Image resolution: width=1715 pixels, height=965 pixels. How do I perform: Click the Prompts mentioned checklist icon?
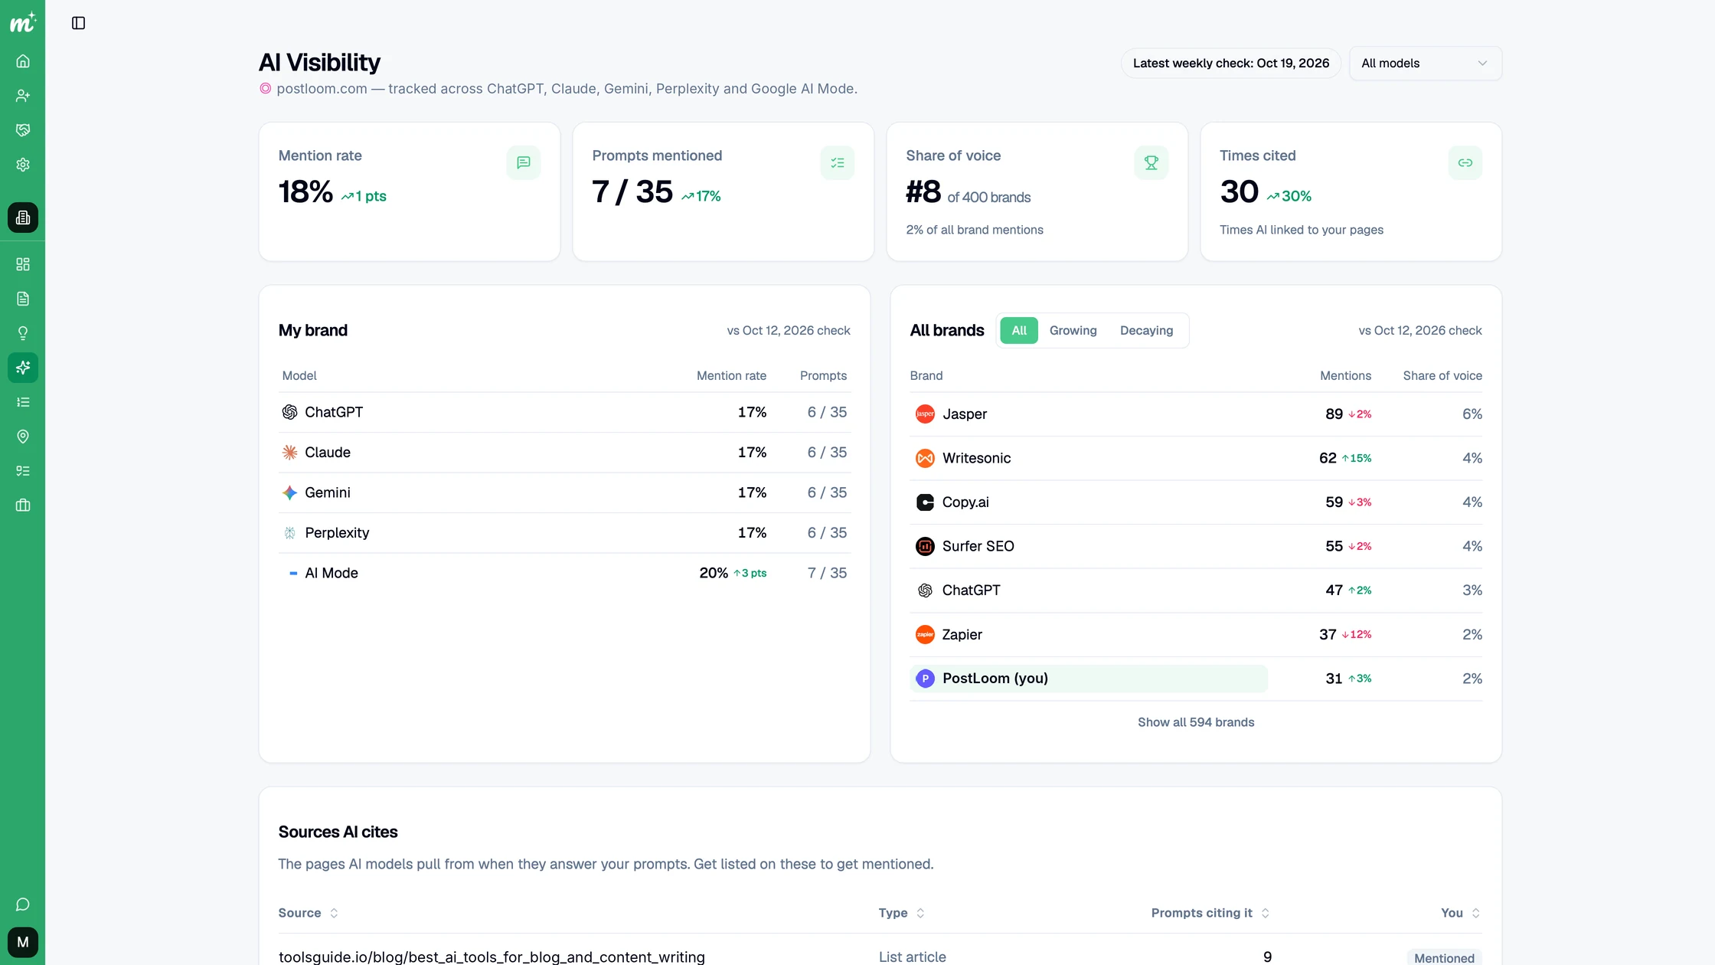(838, 162)
